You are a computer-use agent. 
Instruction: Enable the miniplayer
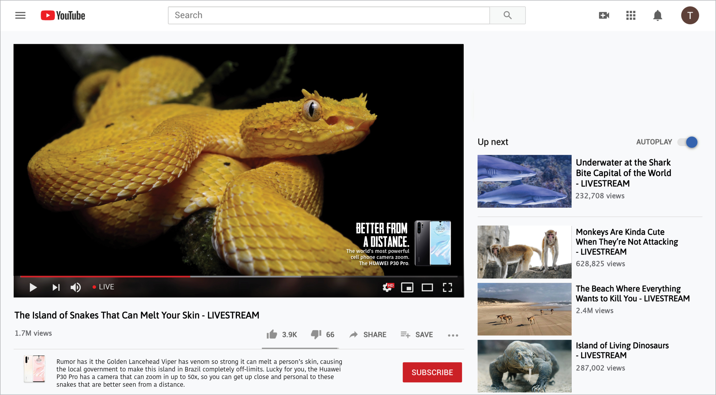(x=407, y=287)
